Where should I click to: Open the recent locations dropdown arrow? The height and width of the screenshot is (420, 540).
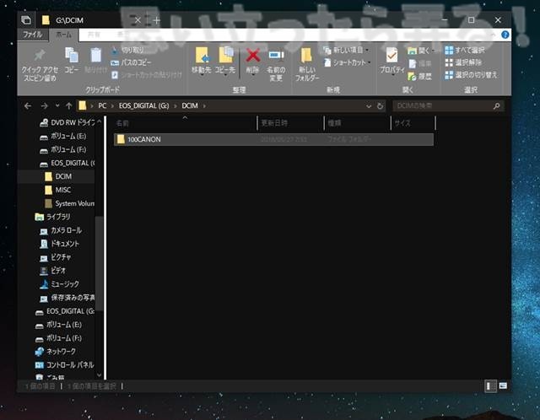[x=57, y=105]
